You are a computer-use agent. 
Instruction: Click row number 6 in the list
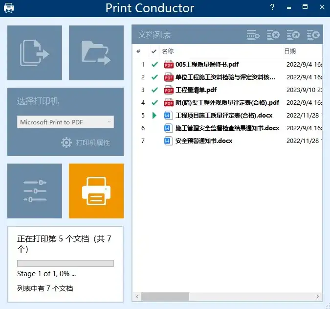tap(143, 128)
